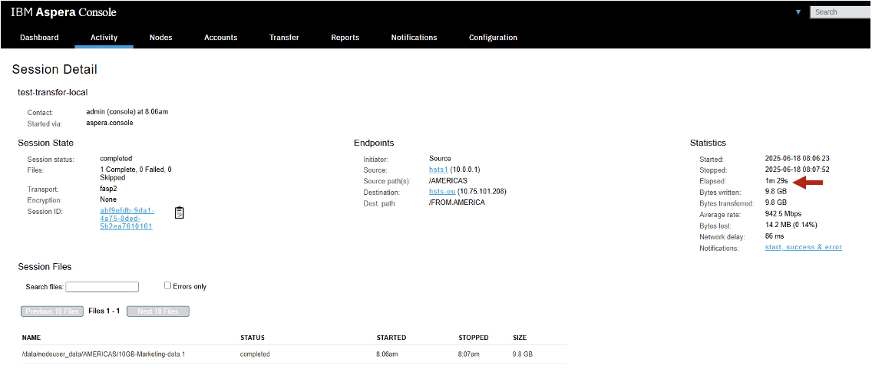Click the STARTED column header
The height and width of the screenshot is (369, 872).
[x=391, y=338]
